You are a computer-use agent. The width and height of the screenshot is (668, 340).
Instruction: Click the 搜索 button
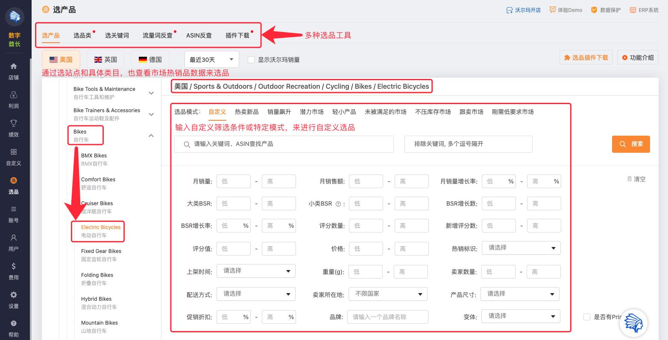coord(631,144)
